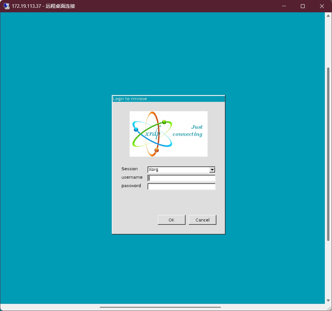
Task: Minimize the remote desktop window
Action: [284, 6]
